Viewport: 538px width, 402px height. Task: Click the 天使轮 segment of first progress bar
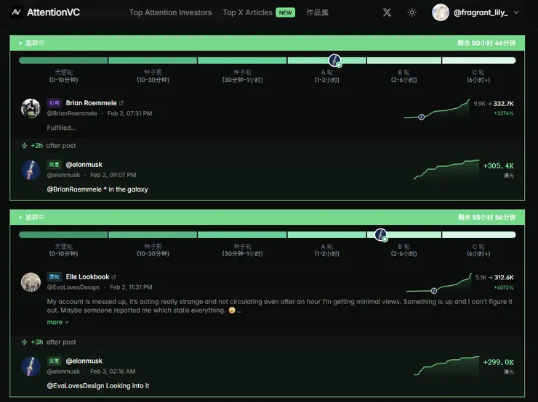tap(63, 61)
